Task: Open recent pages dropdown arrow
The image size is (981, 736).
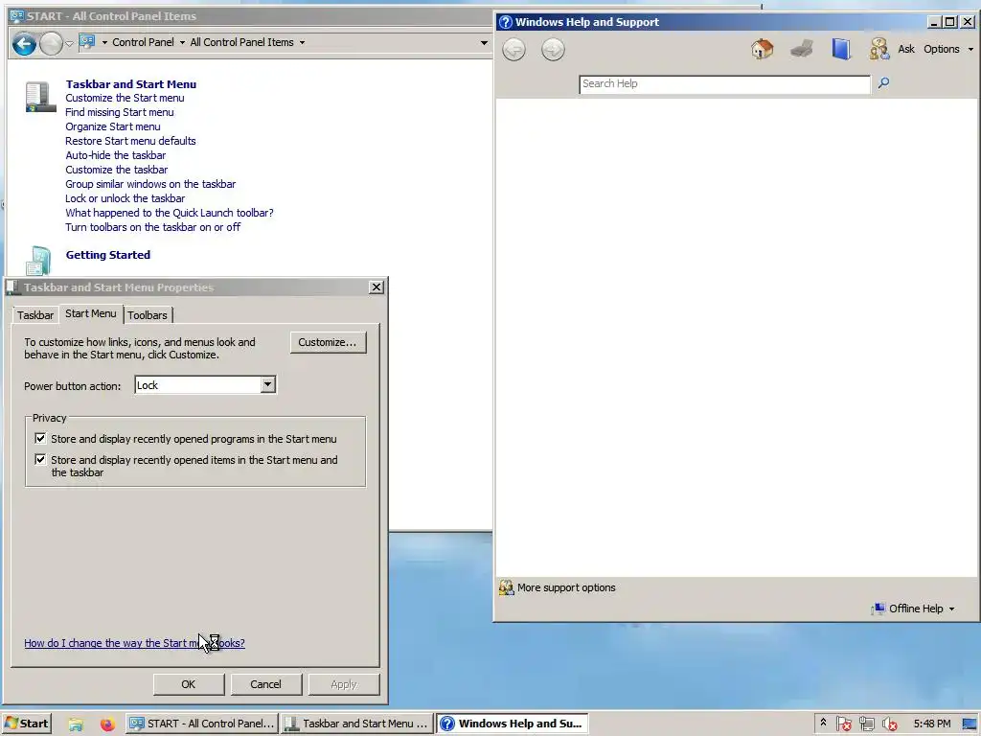Action: click(69, 43)
